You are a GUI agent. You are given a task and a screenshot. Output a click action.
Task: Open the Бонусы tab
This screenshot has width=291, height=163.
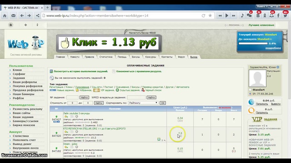point(136,57)
